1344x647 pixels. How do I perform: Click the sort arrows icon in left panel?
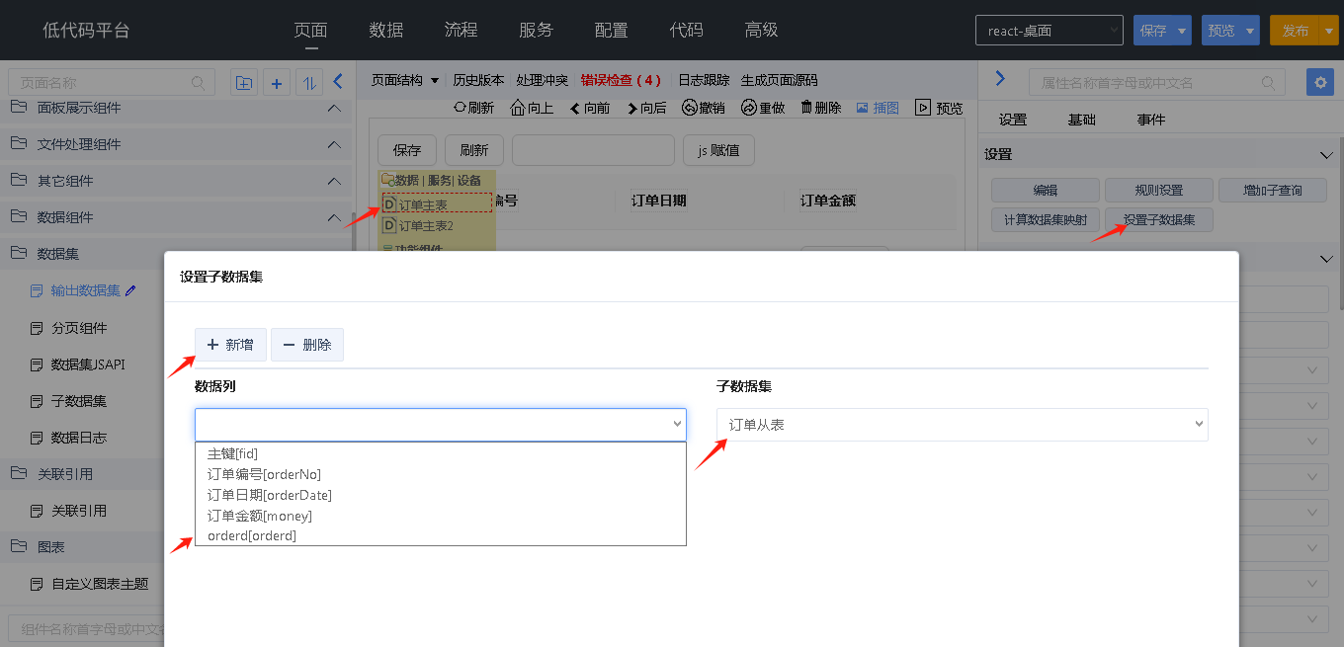[x=309, y=83]
